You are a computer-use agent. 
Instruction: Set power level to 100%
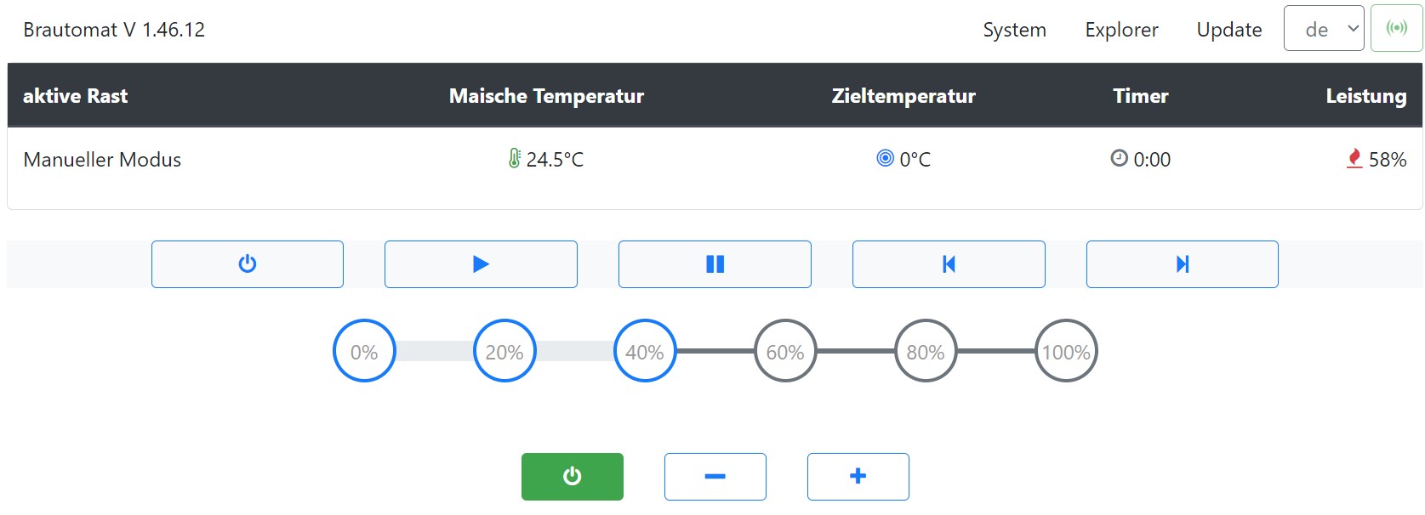[1066, 351]
